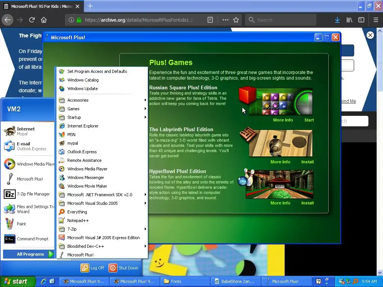Open Firefox downloads arrow icon
Screen dimensions: 383x287
coord(337,20)
